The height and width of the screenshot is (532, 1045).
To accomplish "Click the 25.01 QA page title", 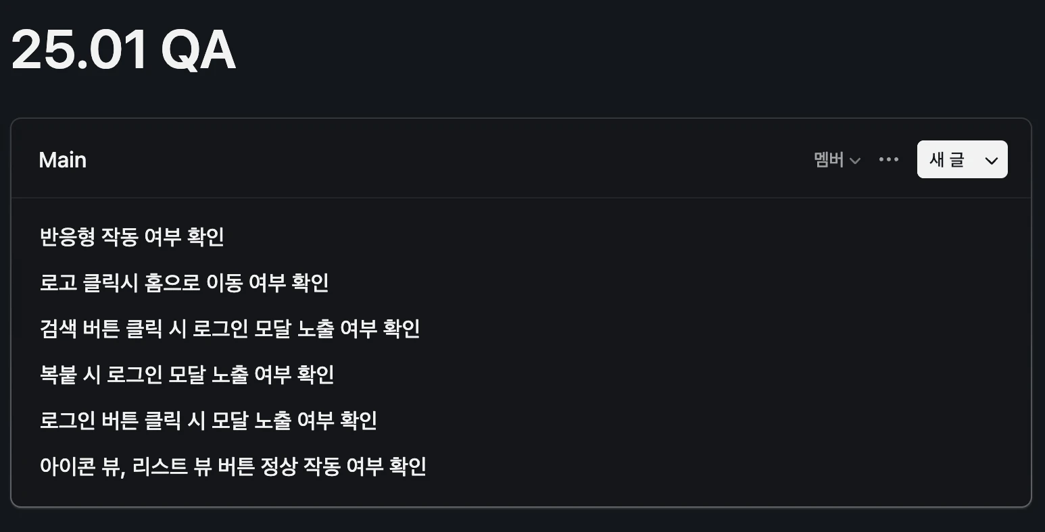I will (x=123, y=50).
